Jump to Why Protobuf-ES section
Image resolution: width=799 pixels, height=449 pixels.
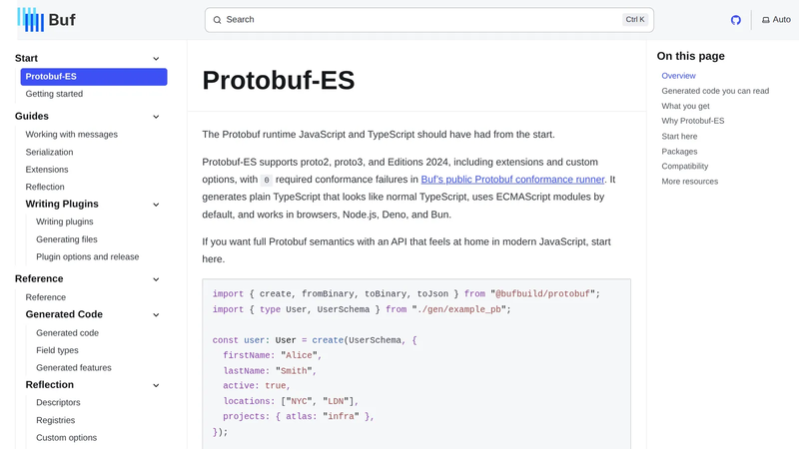692,121
